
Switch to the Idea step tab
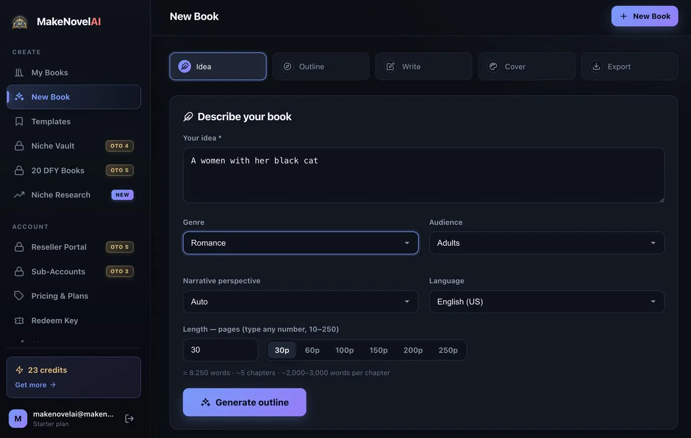tap(218, 67)
